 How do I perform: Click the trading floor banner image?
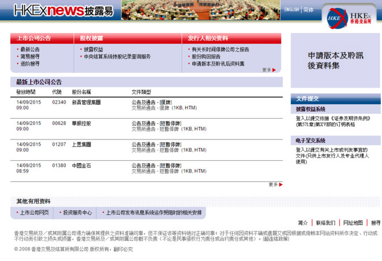[x=201, y=10]
